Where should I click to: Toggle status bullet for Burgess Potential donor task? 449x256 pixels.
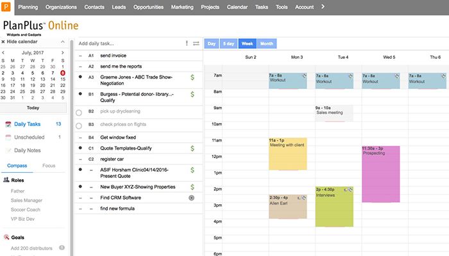click(x=80, y=94)
